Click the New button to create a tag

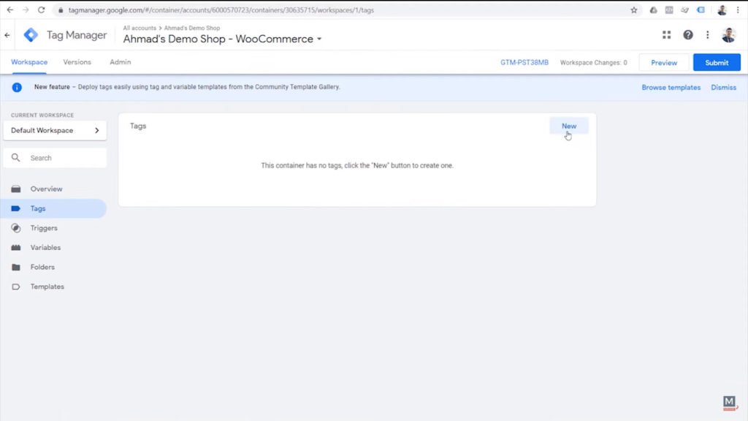tap(569, 126)
